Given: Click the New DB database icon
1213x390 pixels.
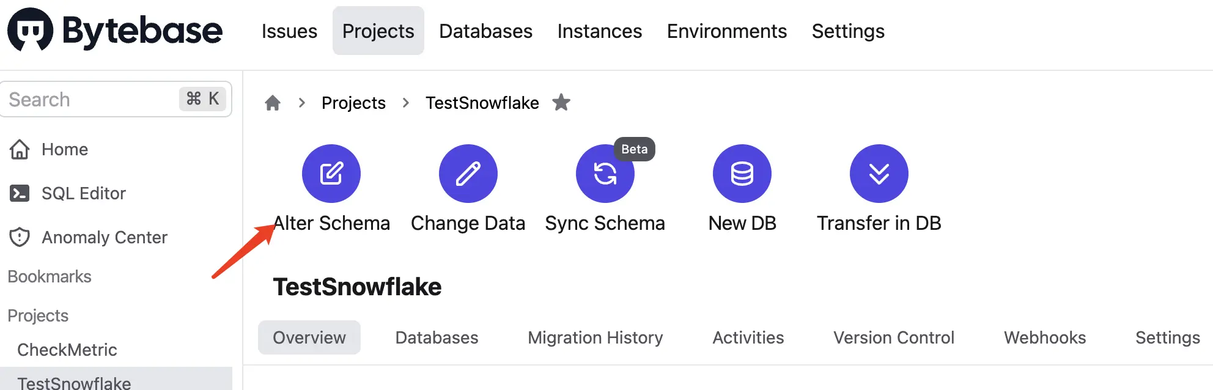Looking at the screenshot, I should coord(742,174).
